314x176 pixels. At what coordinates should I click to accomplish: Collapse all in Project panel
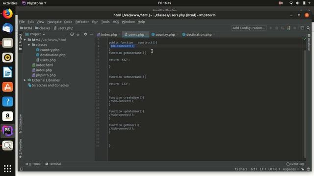tap(78, 34)
